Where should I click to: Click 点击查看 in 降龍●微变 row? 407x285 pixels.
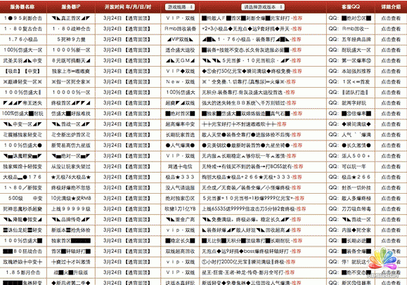click(x=391, y=220)
